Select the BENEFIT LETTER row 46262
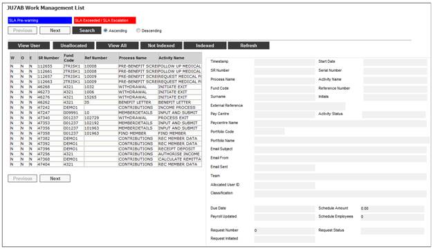 [106, 102]
